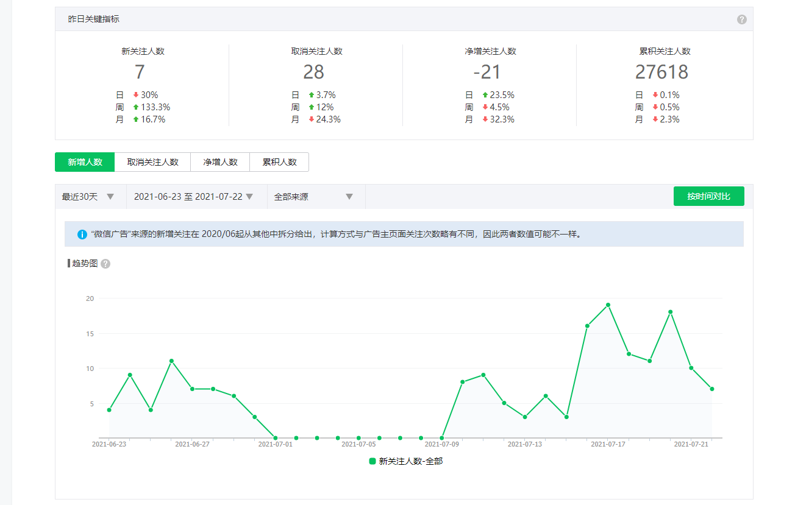The width and height of the screenshot is (795, 505).
Task: Select the 新增人数 tab
Action: 85,162
